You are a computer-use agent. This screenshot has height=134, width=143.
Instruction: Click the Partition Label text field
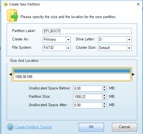point(87,31)
